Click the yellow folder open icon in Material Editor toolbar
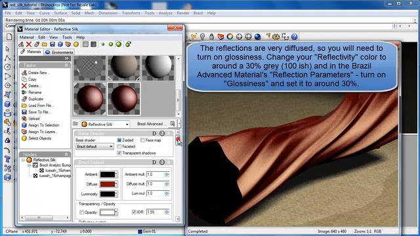 tap(45, 45)
